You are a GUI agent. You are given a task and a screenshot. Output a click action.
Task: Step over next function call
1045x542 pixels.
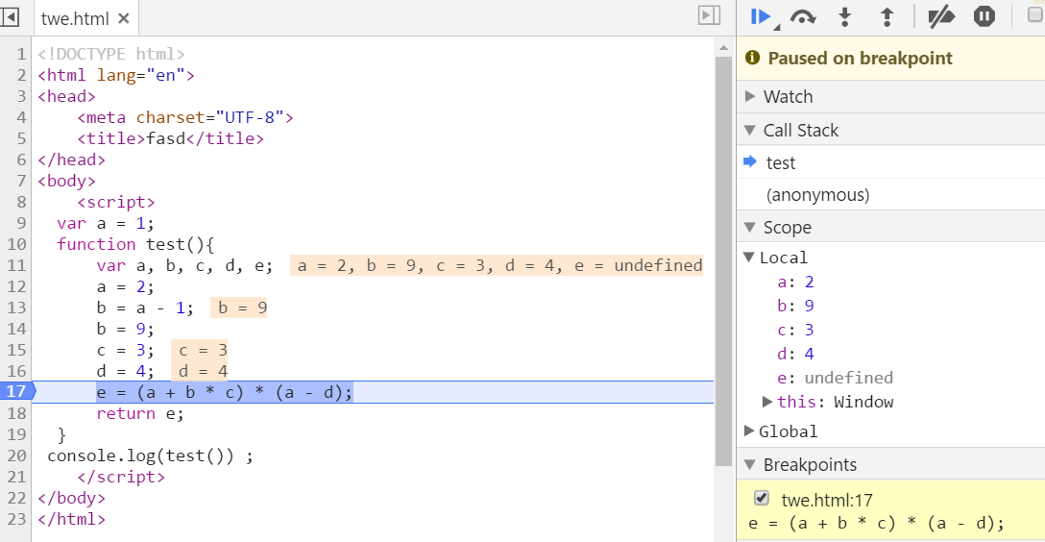click(x=803, y=17)
